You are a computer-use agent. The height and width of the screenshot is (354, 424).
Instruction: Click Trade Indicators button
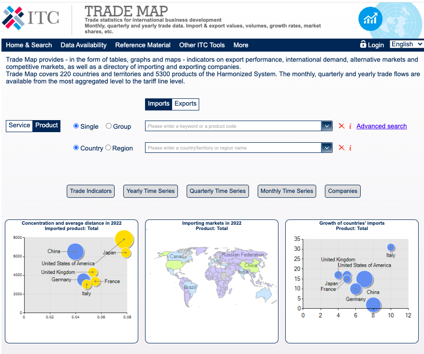(x=90, y=191)
